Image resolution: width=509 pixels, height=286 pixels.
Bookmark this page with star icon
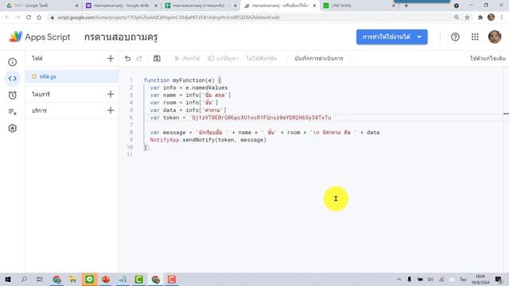tap(467, 17)
